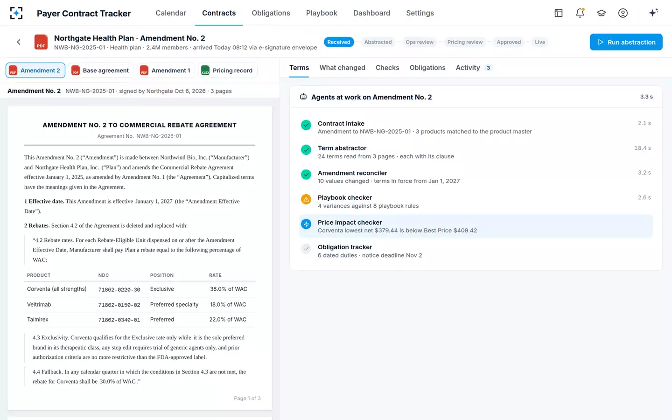Open the table layout icon in header

[559, 13]
